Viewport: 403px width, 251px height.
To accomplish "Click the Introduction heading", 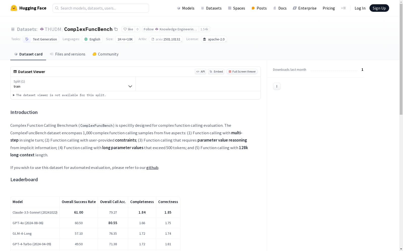I will tap(24, 112).
